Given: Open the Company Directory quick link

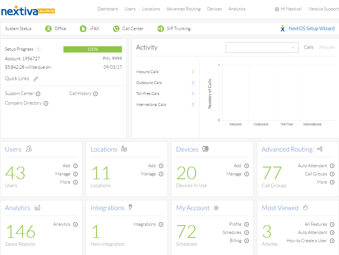Looking at the screenshot, I should click(23, 103).
